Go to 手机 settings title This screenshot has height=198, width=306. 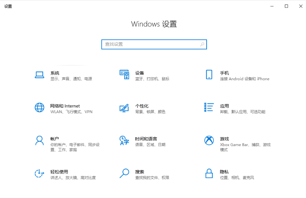tap(224, 73)
